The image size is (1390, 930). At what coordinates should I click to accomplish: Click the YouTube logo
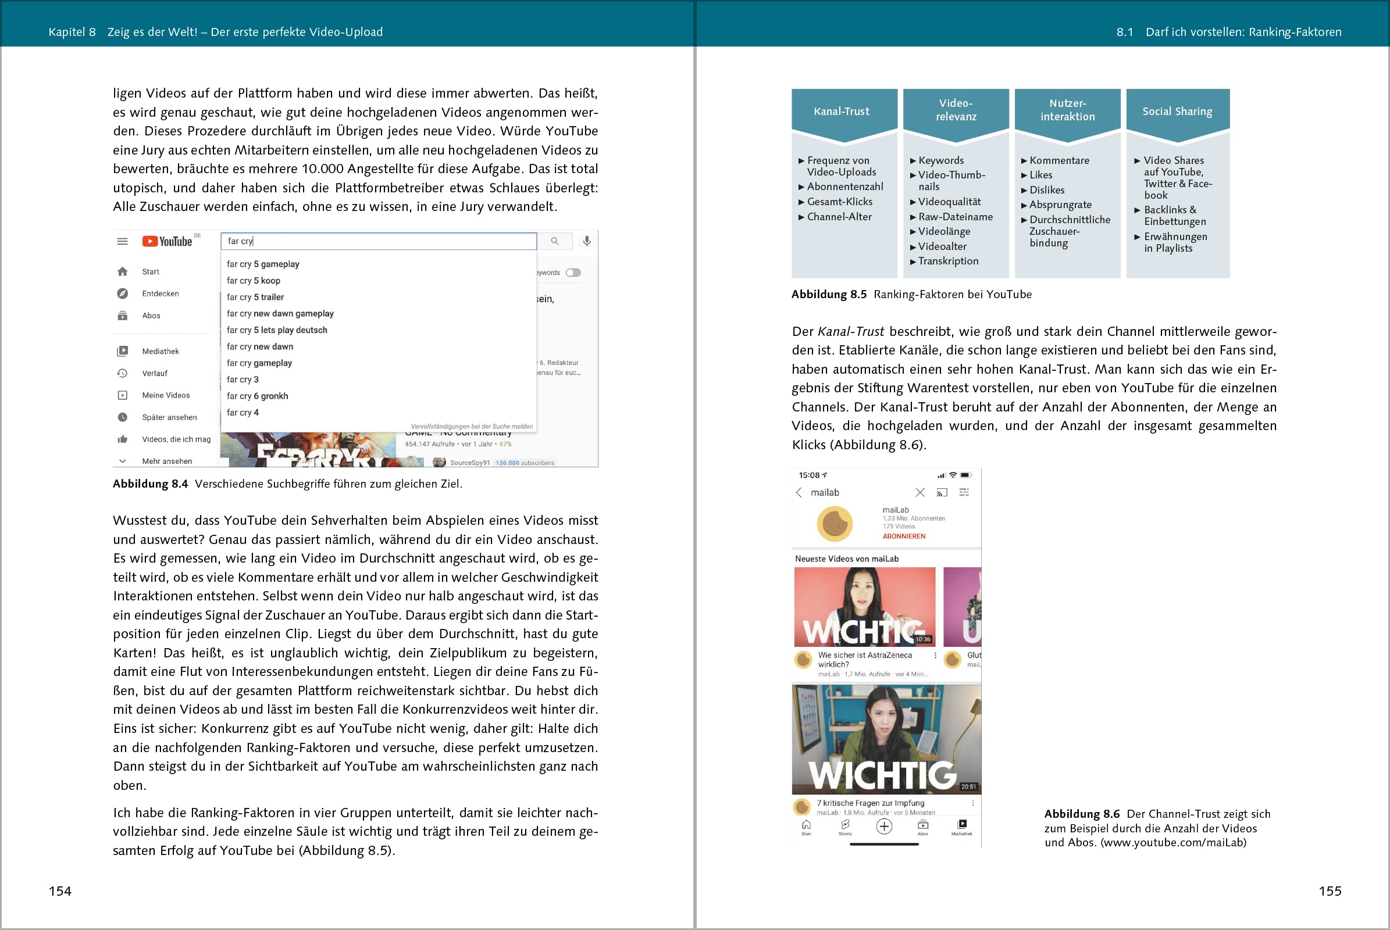pyautogui.click(x=167, y=241)
